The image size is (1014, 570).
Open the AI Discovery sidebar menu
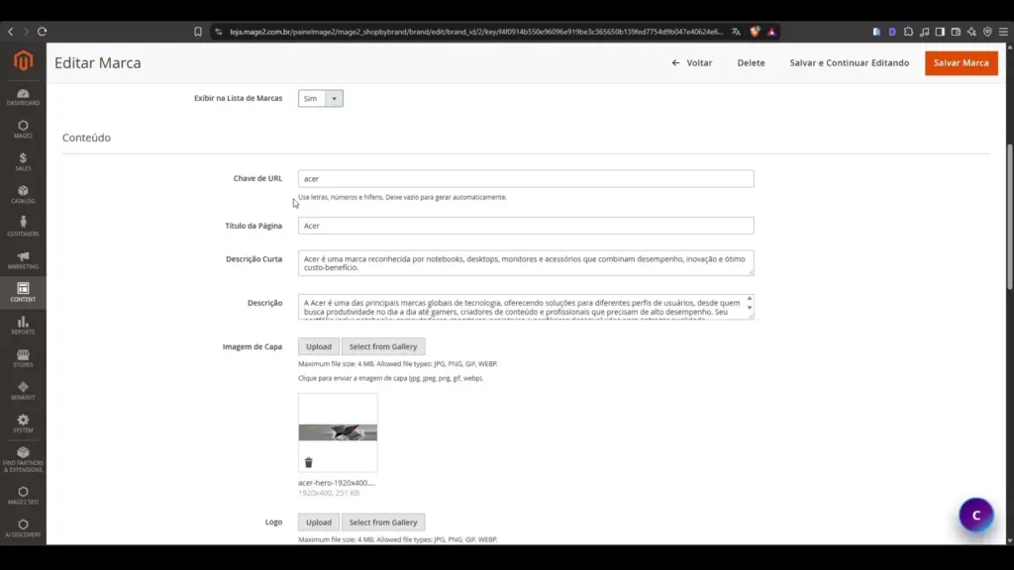(24, 528)
